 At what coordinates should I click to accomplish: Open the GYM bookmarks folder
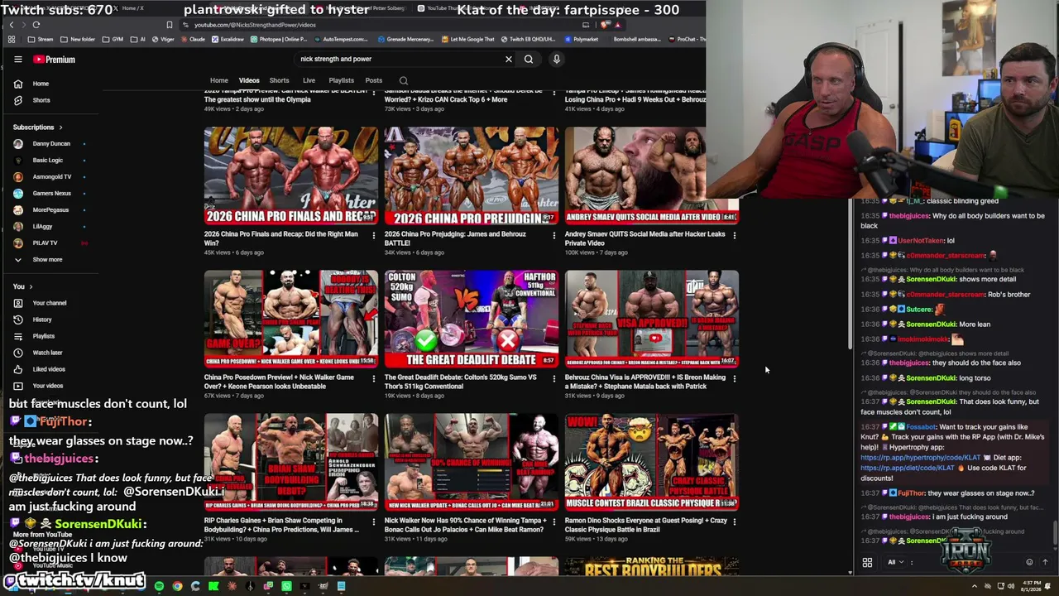pyautogui.click(x=113, y=39)
